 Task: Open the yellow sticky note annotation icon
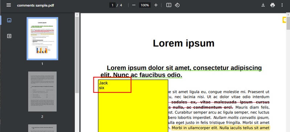284,20
